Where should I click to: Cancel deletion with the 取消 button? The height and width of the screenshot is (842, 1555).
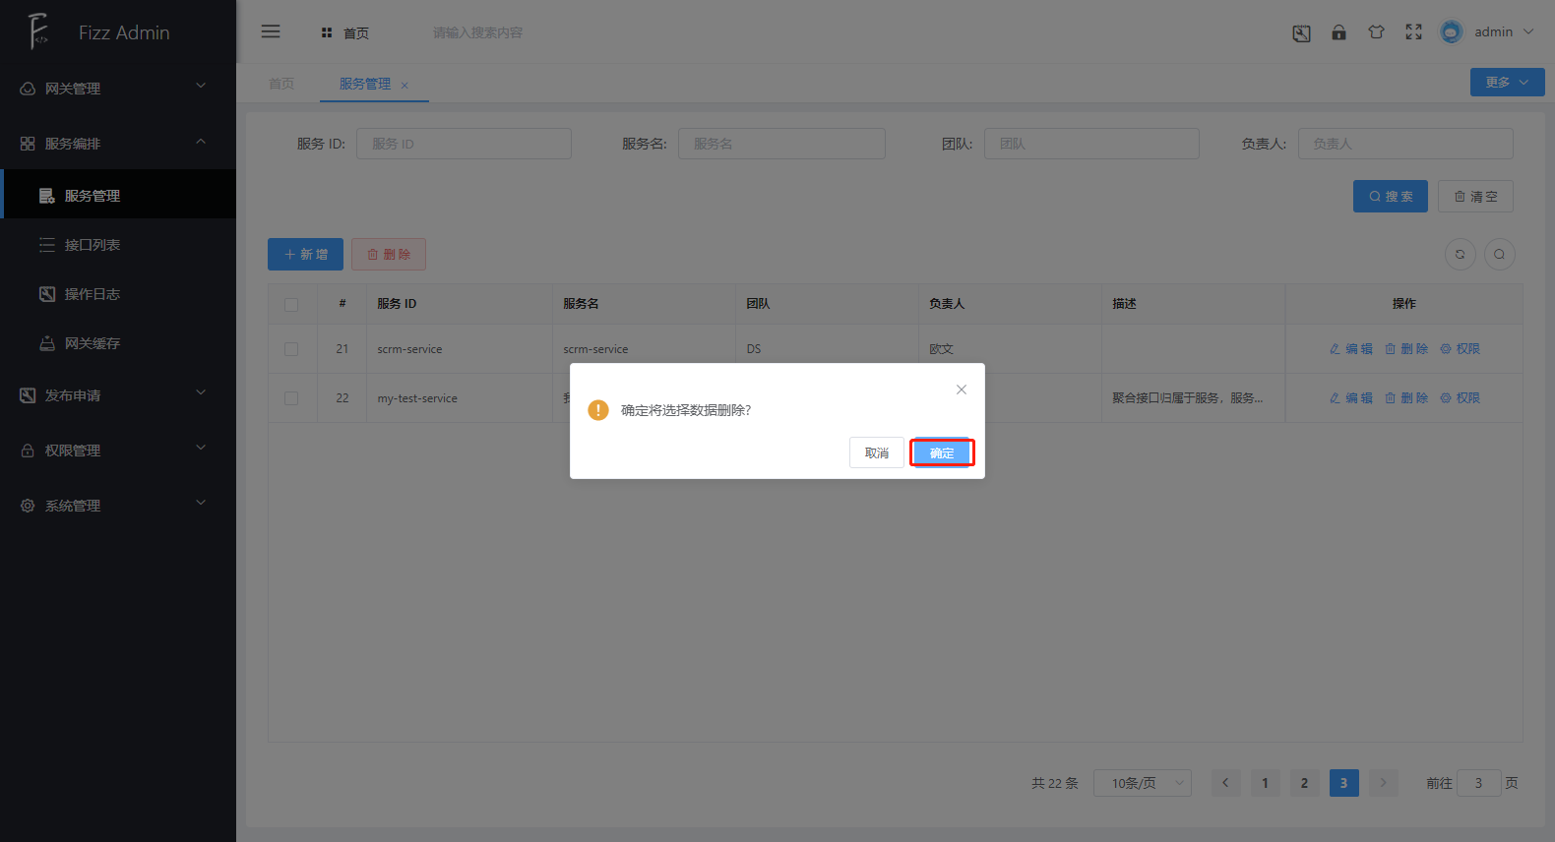876,452
